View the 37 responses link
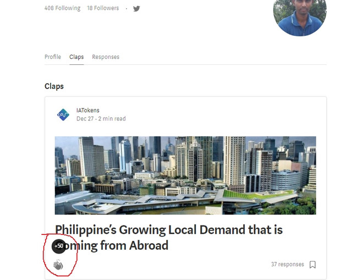The width and height of the screenshot is (352, 280). point(287,264)
